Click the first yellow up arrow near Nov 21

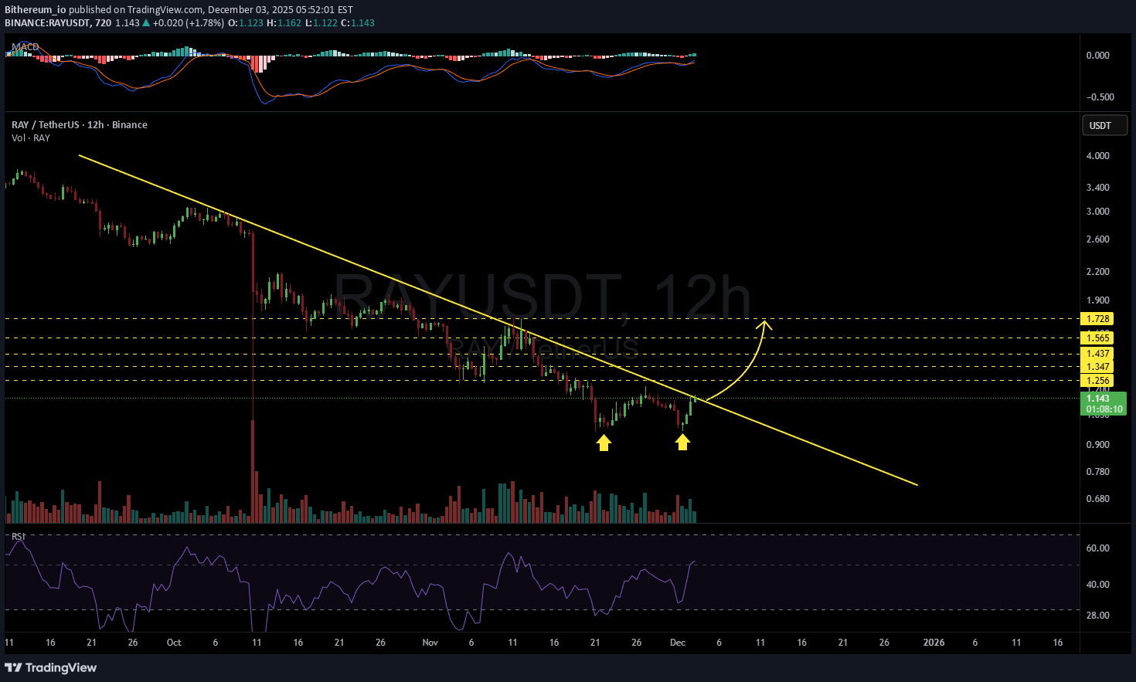pyautogui.click(x=604, y=442)
